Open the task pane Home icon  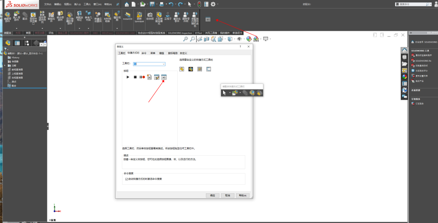click(x=404, y=51)
